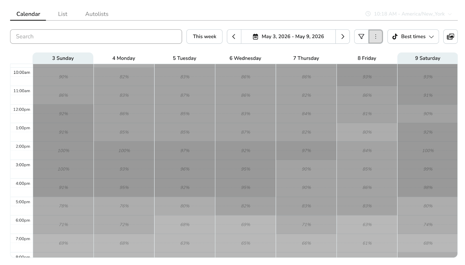The height and width of the screenshot is (265, 465).
Task: Click the 6 Wednesday column header
Action: point(245,58)
